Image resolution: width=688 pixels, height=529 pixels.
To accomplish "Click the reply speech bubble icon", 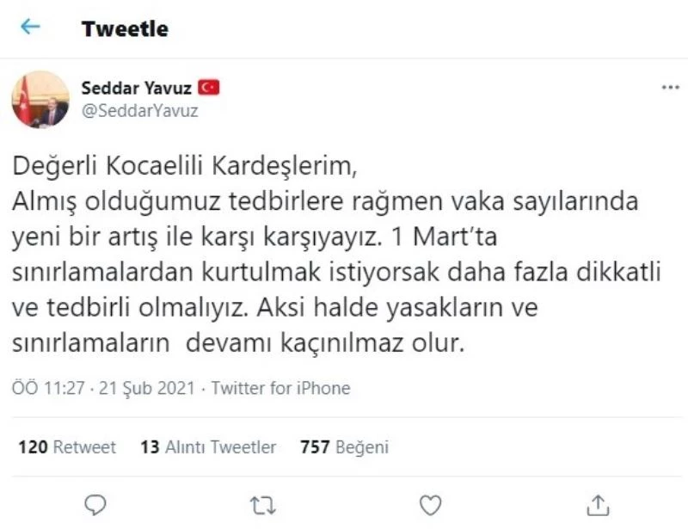I will click(x=97, y=503).
